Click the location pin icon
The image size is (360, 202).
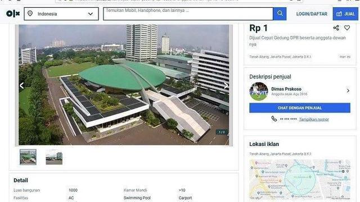30,13
